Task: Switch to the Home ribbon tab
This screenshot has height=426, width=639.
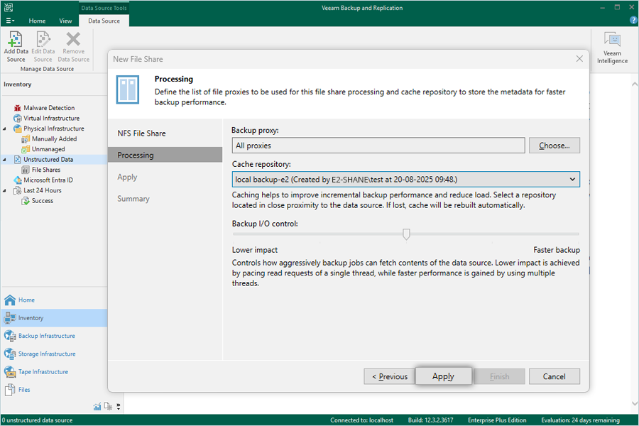Action: point(37,21)
